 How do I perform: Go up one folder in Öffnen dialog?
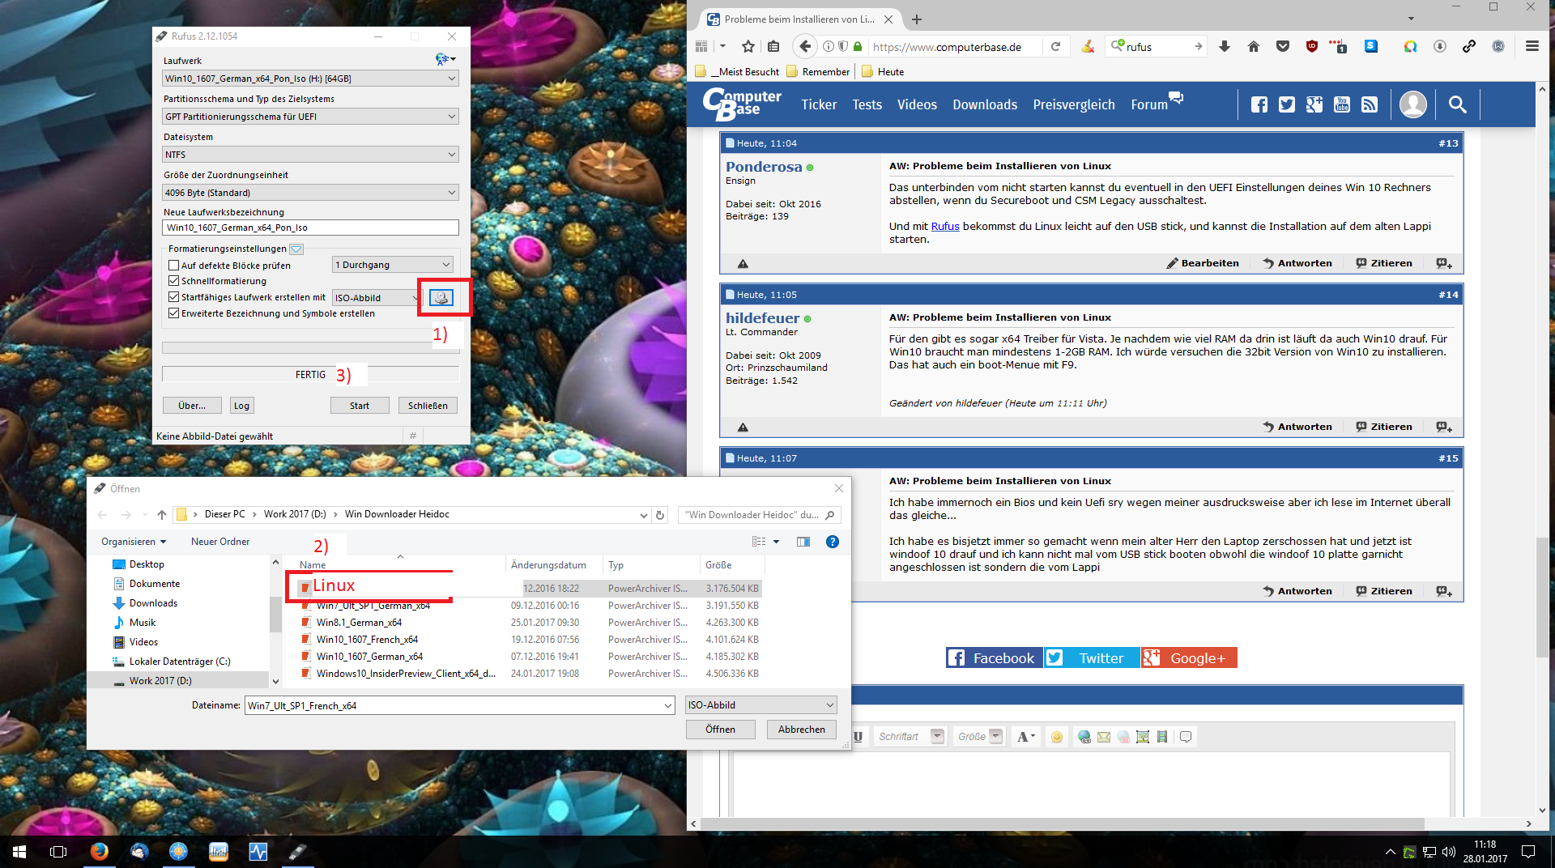(162, 515)
